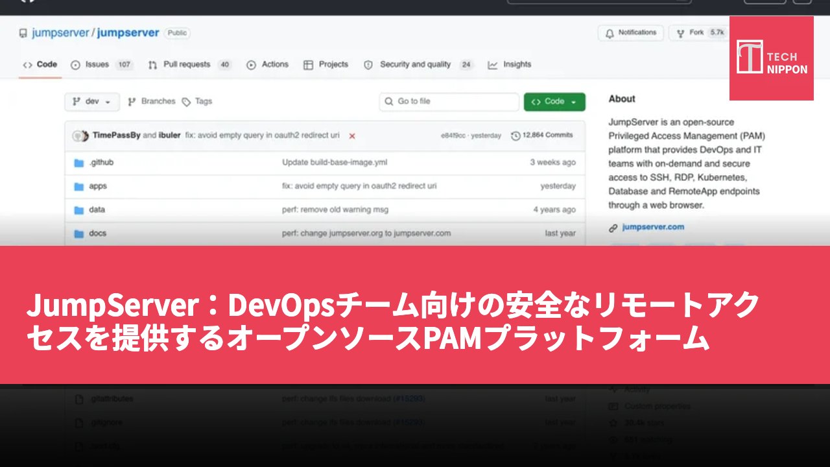Open the apps row commit message

pos(359,186)
